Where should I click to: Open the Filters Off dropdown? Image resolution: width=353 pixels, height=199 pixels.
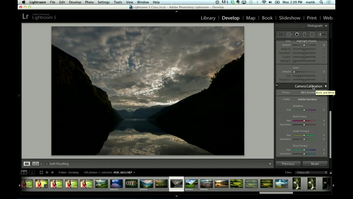coord(312,173)
